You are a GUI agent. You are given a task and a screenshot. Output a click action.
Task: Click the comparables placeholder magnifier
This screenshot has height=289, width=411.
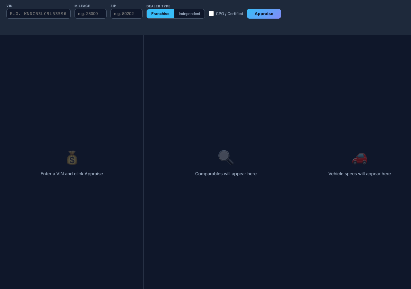225,158
